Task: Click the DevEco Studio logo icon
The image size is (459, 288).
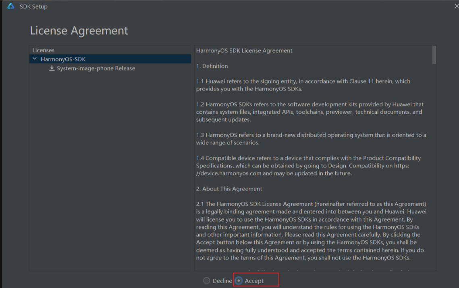Action: pos(11,6)
